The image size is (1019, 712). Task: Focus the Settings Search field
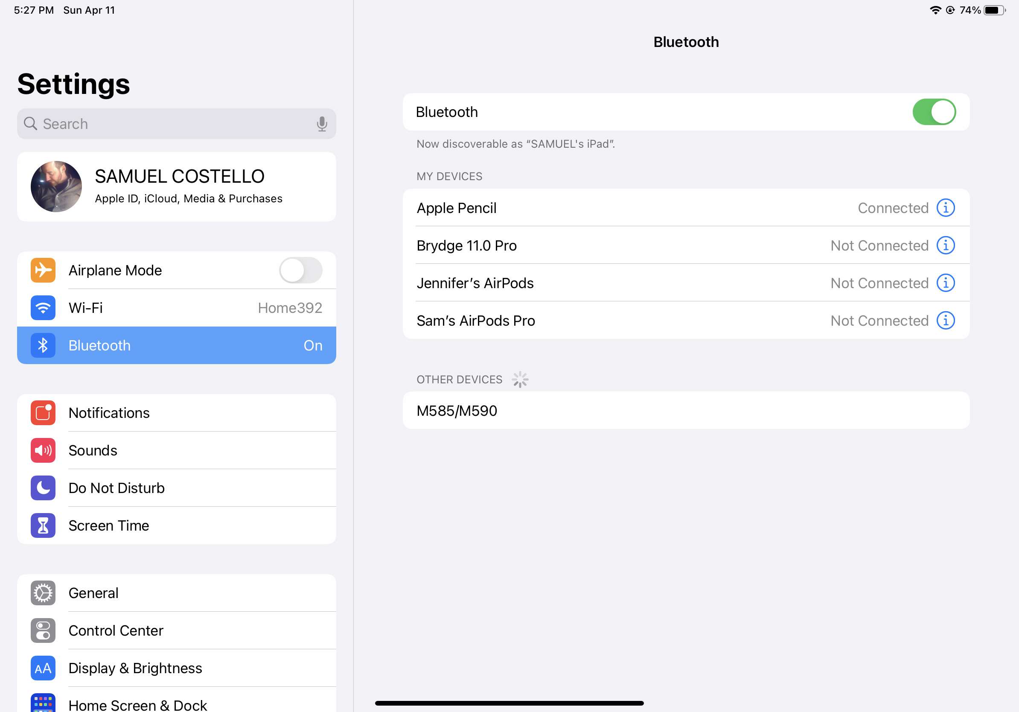coord(177,124)
